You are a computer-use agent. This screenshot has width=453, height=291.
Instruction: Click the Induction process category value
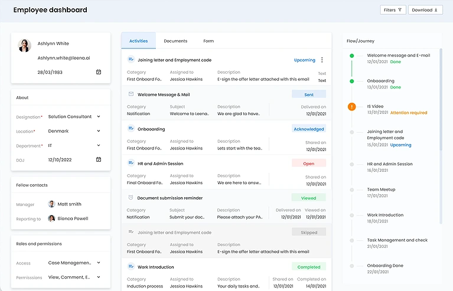[x=145, y=286]
